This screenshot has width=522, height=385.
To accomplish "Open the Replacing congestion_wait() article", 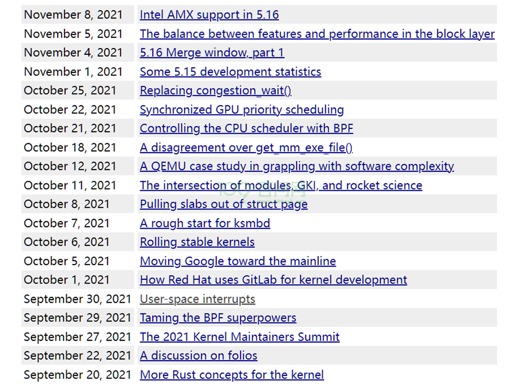I will (215, 91).
